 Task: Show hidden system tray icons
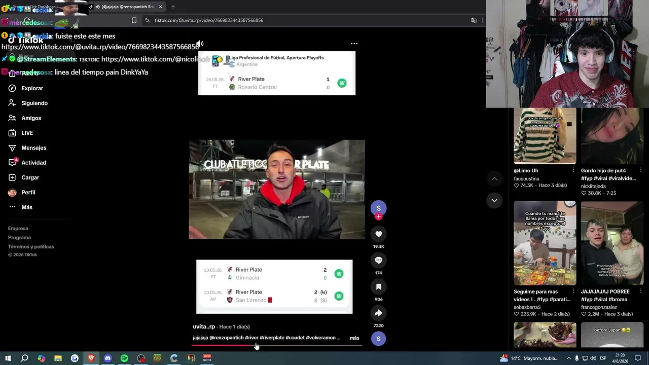tap(568, 358)
